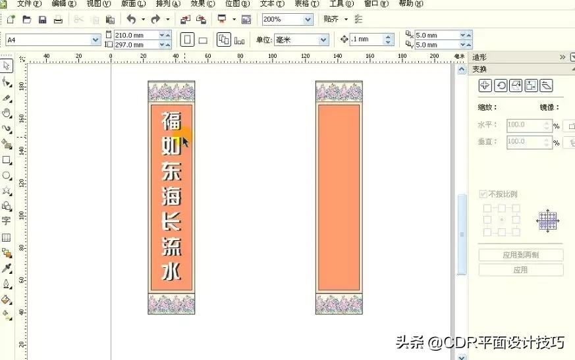Image resolution: width=575 pixels, height=360 pixels.
Task: Select the Pick (arrow) tool
Action: pyautogui.click(x=7, y=66)
